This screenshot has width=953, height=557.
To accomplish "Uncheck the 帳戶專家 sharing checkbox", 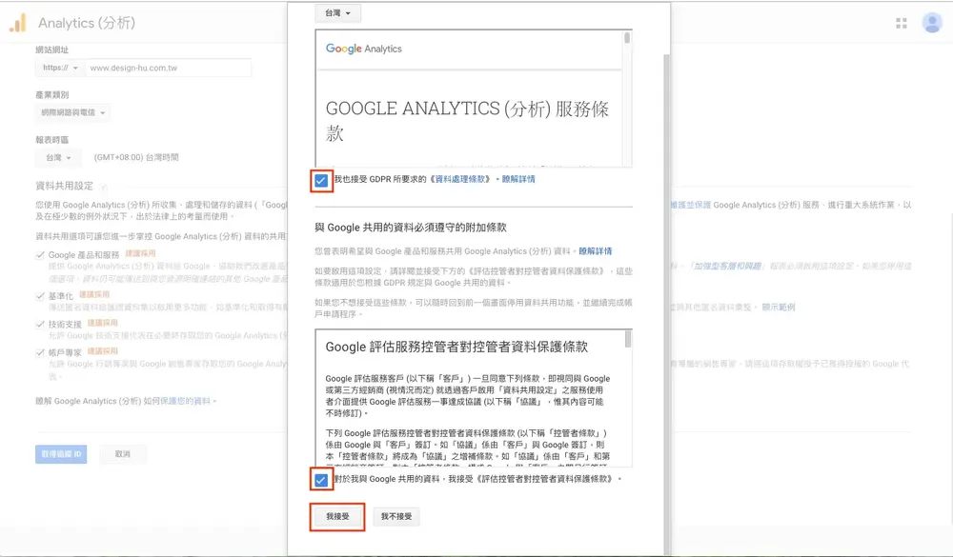I will (40, 352).
